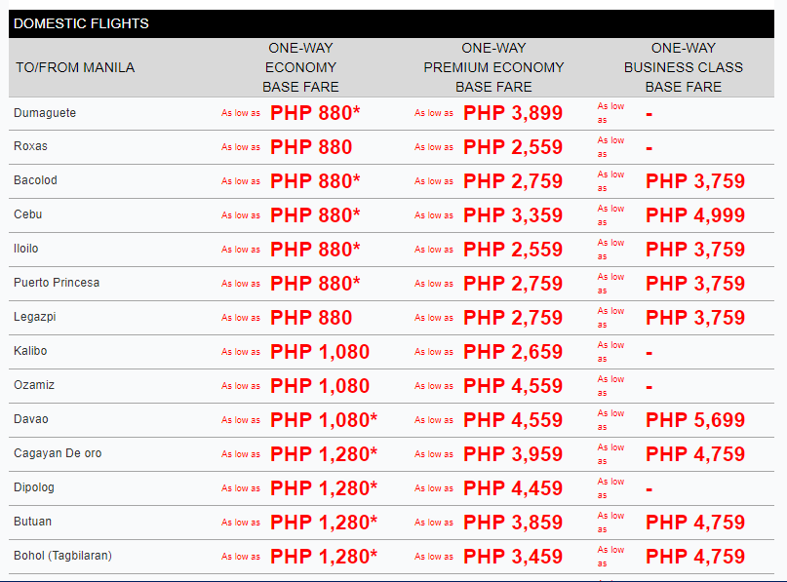Click Legazpi economy fare PHP 880
Screen dimensions: 787x582
[311, 318]
